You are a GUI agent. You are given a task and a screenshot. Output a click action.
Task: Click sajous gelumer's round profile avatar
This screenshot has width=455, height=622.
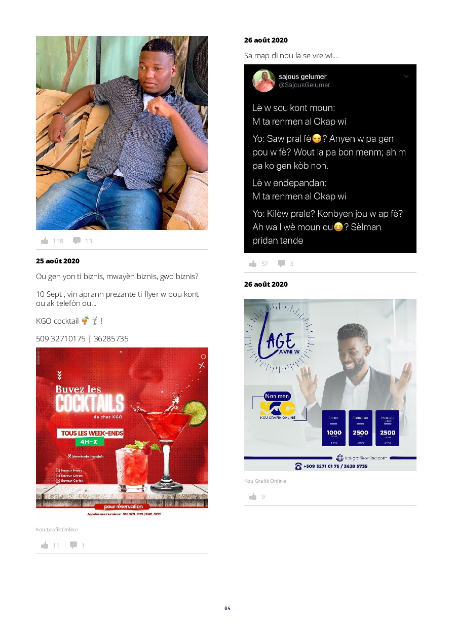(x=263, y=81)
